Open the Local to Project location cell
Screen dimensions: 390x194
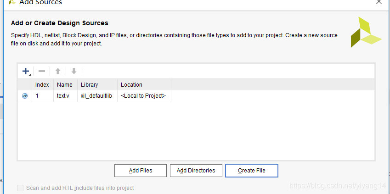pos(144,96)
